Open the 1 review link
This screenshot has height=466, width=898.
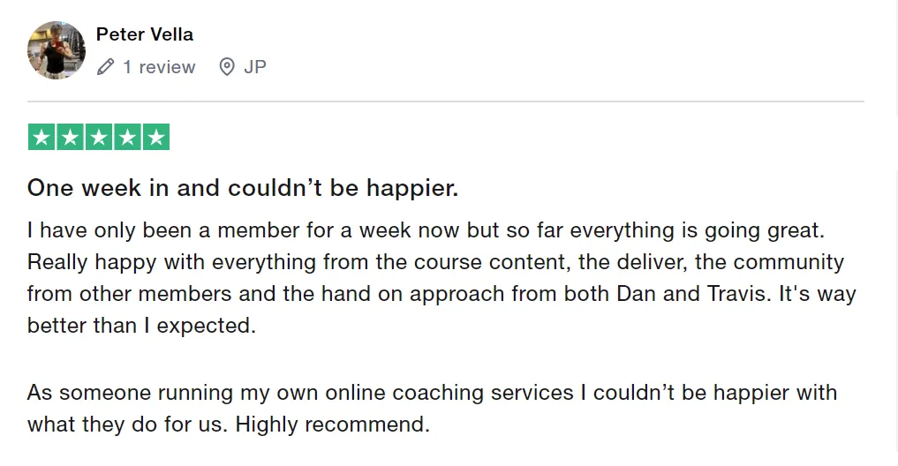[159, 67]
